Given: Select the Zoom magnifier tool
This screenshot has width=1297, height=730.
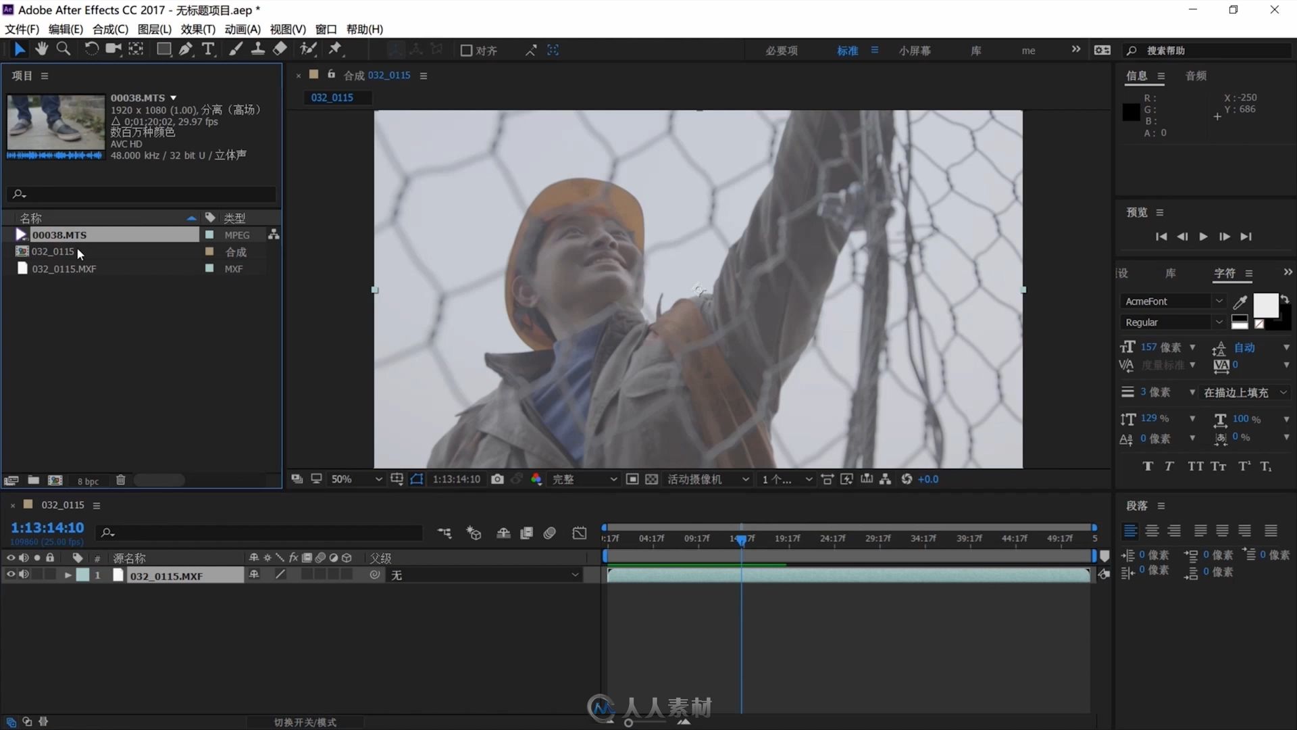Looking at the screenshot, I should pyautogui.click(x=63, y=49).
